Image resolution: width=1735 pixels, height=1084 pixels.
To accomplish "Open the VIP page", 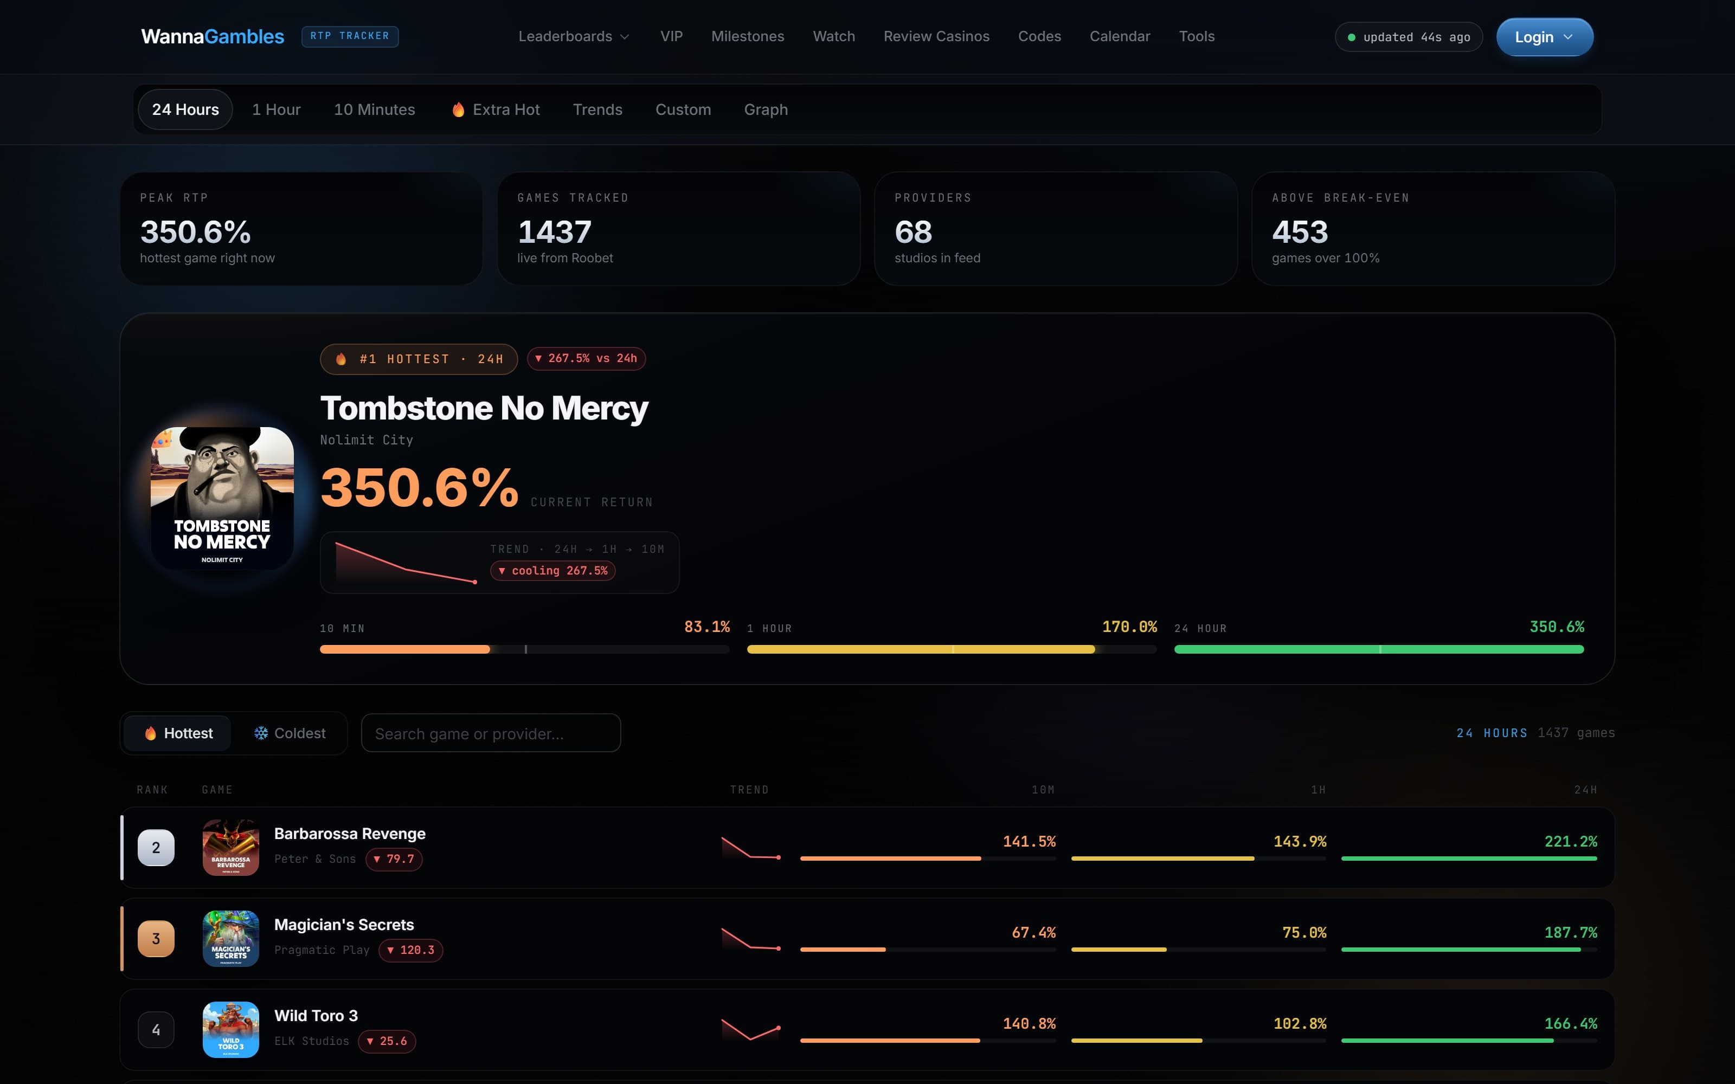I will pyautogui.click(x=671, y=36).
